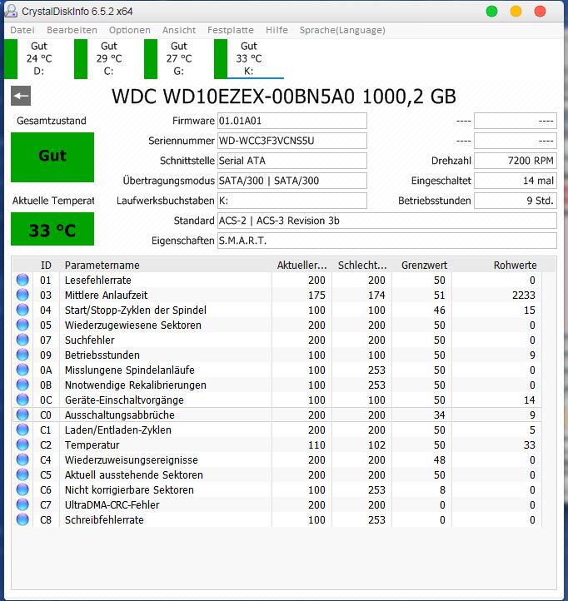Viewport: 568px width, 601px height.
Task: Click the Eigenschaften field S.M.A.R.T.
Action: coord(387,241)
